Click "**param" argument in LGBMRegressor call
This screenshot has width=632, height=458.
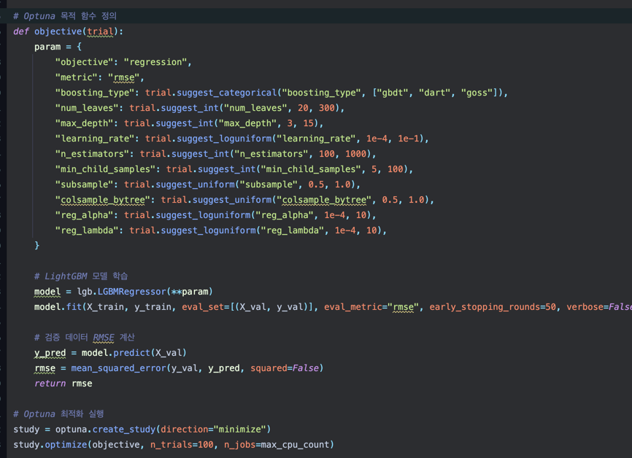(x=190, y=292)
